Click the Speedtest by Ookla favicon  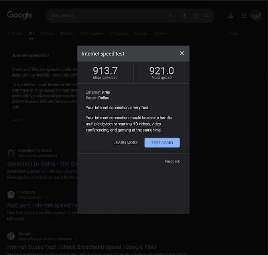(11, 153)
